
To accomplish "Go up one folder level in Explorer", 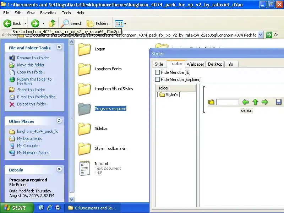I will [52, 23].
